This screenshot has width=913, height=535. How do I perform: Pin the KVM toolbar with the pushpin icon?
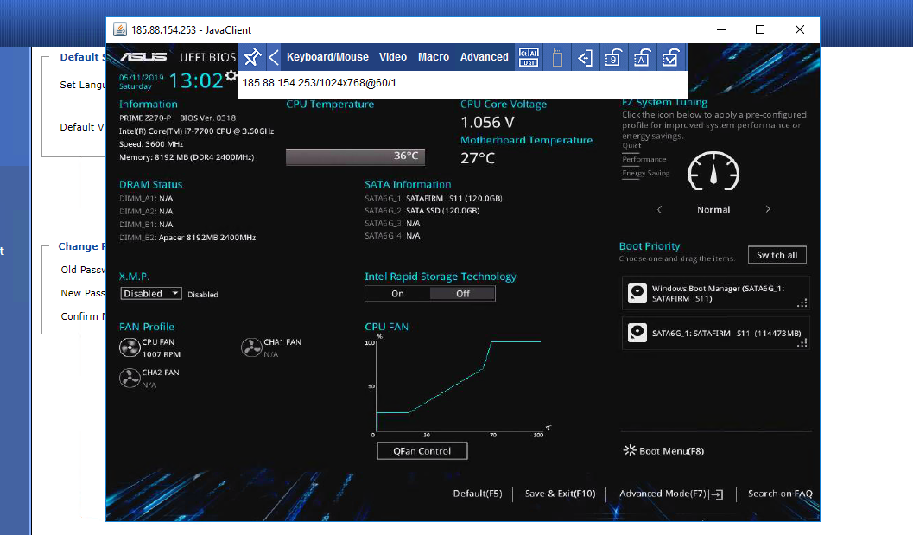tap(252, 57)
